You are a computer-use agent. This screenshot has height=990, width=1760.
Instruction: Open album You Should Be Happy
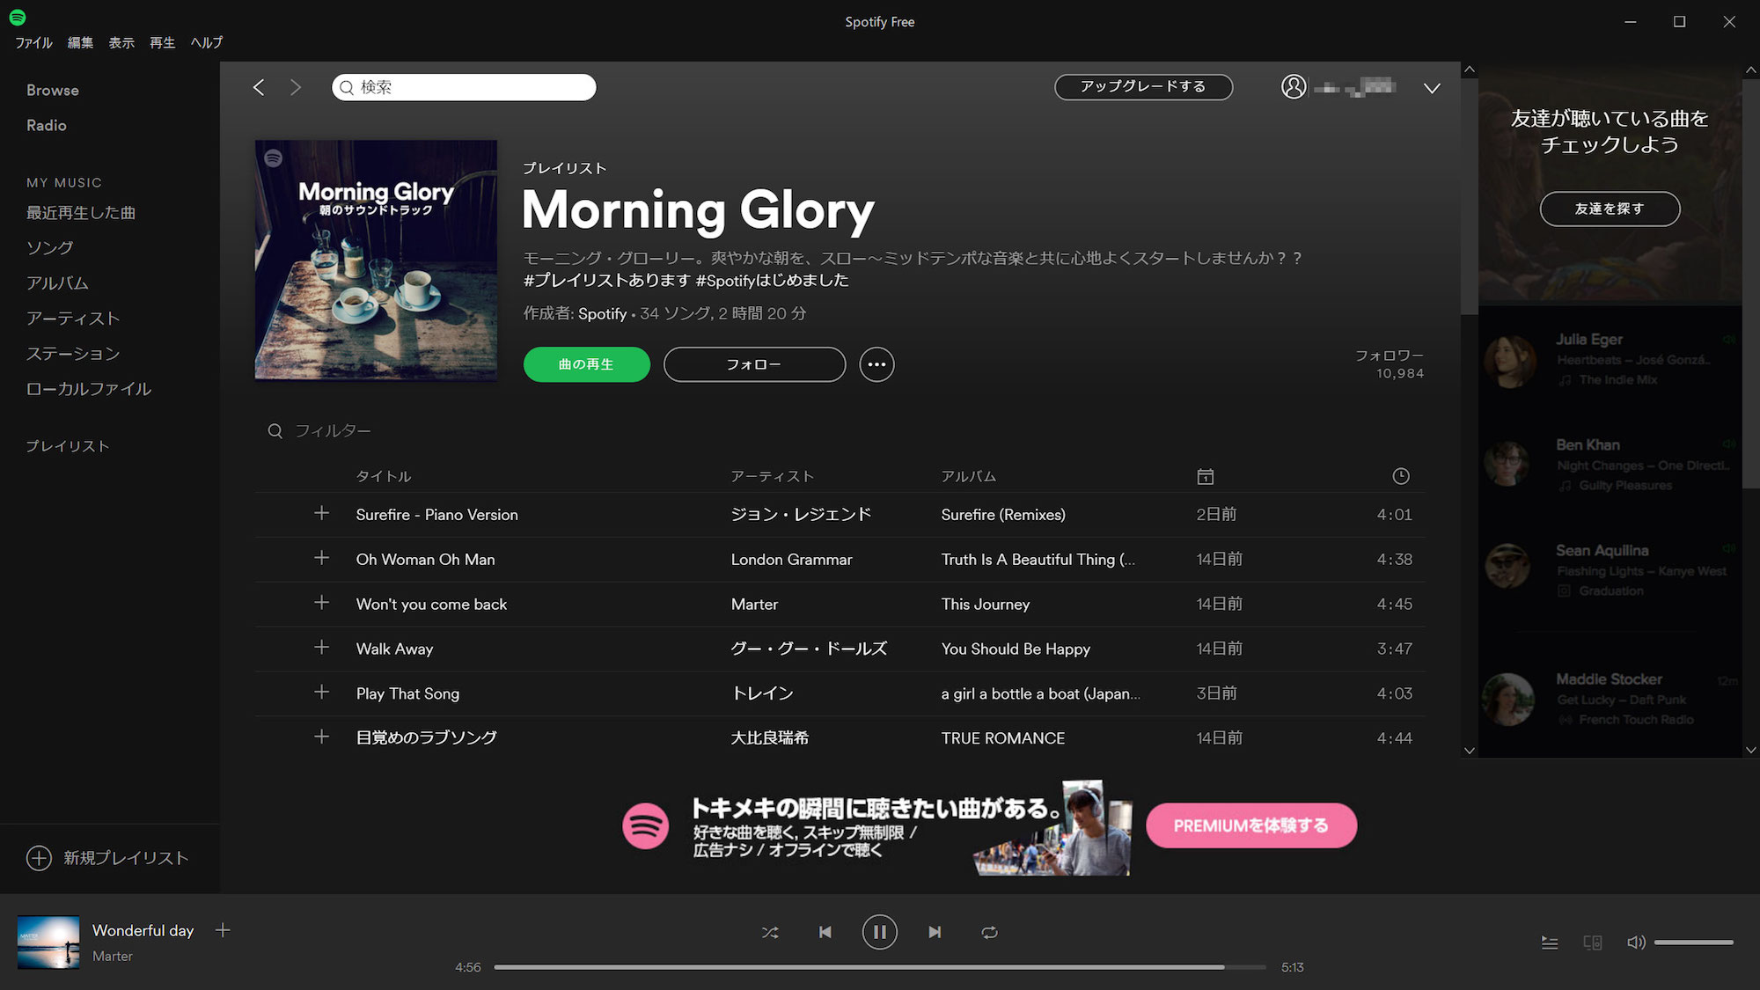click(x=1016, y=649)
